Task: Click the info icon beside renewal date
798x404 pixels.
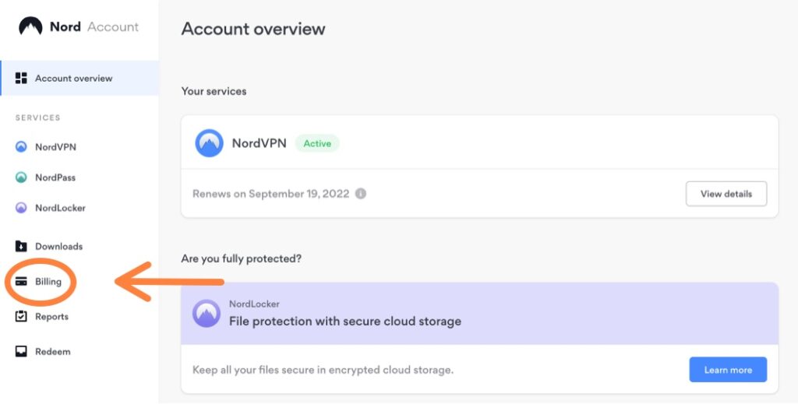Action: pos(360,194)
